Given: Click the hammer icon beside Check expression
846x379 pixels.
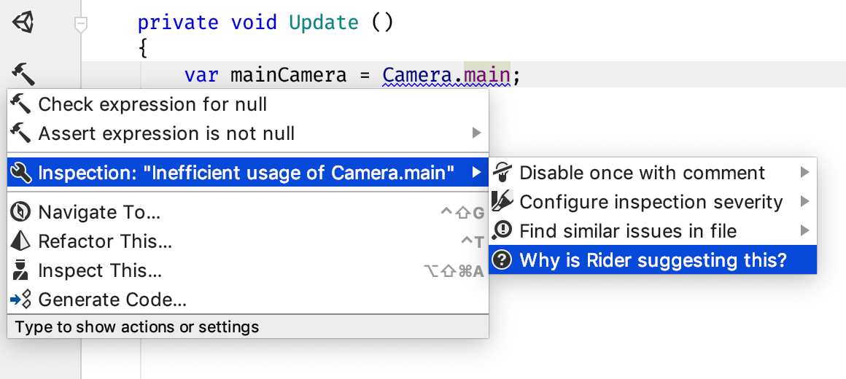Looking at the screenshot, I should tap(21, 104).
